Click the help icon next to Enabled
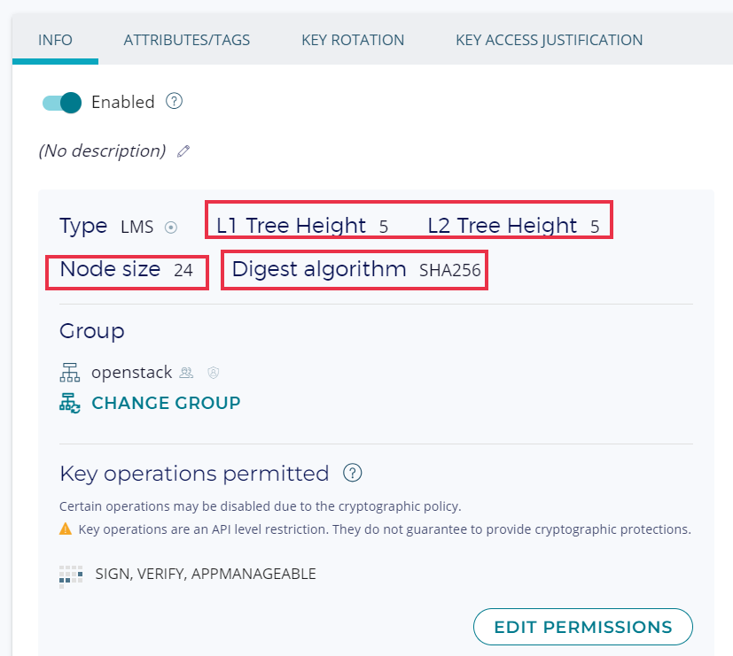This screenshot has height=656, width=733. [175, 102]
